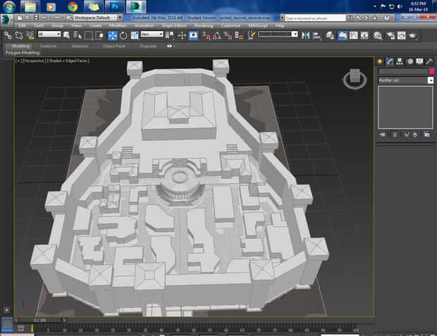Expand the Modifier List dropdown
Image resolution: width=437 pixels, height=336 pixels.
coord(431,80)
